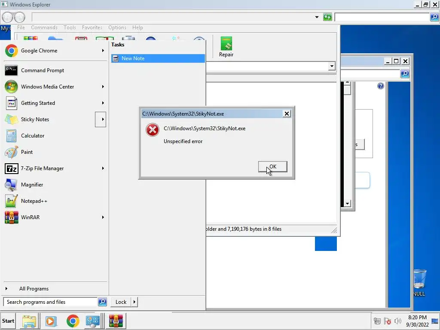This screenshot has width=440, height=330.
Task: Switch to WinRAR on the taskbar
Action: coord(116,321)
